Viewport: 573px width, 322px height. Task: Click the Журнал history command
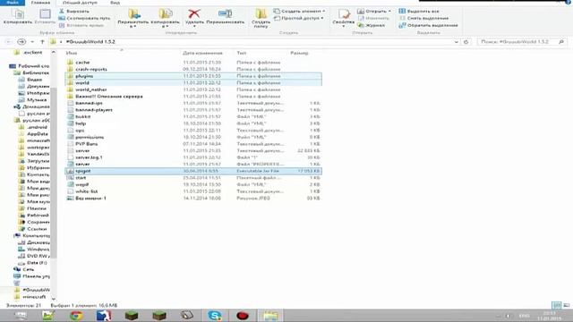(372, 25)
